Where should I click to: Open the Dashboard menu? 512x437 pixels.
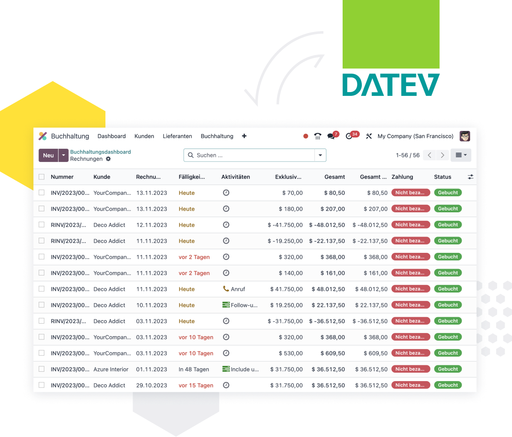coord(112,136)
